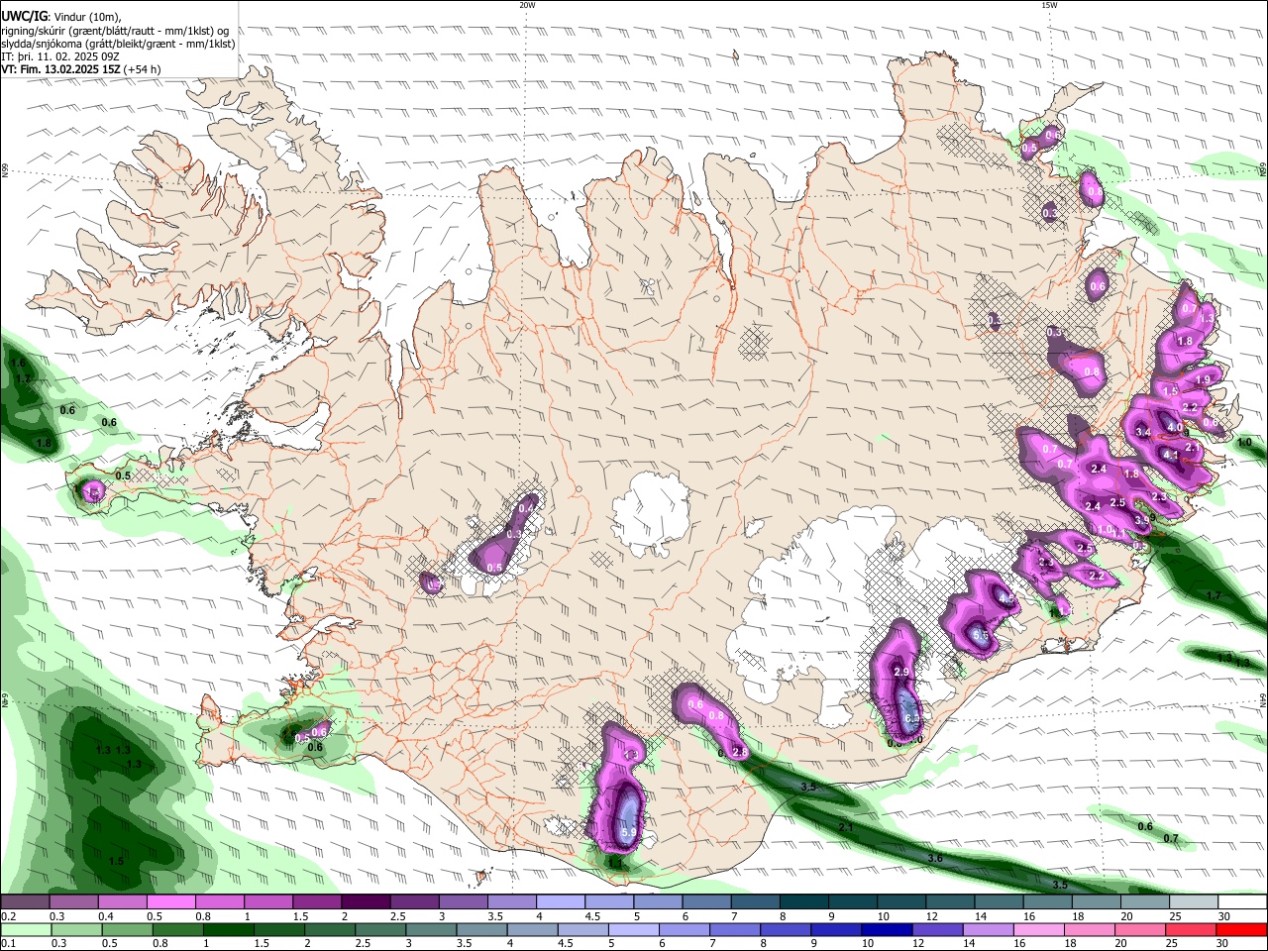Screen dimensions: 1268x951
Task: Click the 'VT: Fim. 13.02.2025 15Z' valid time
Action: tap(60, 69)
